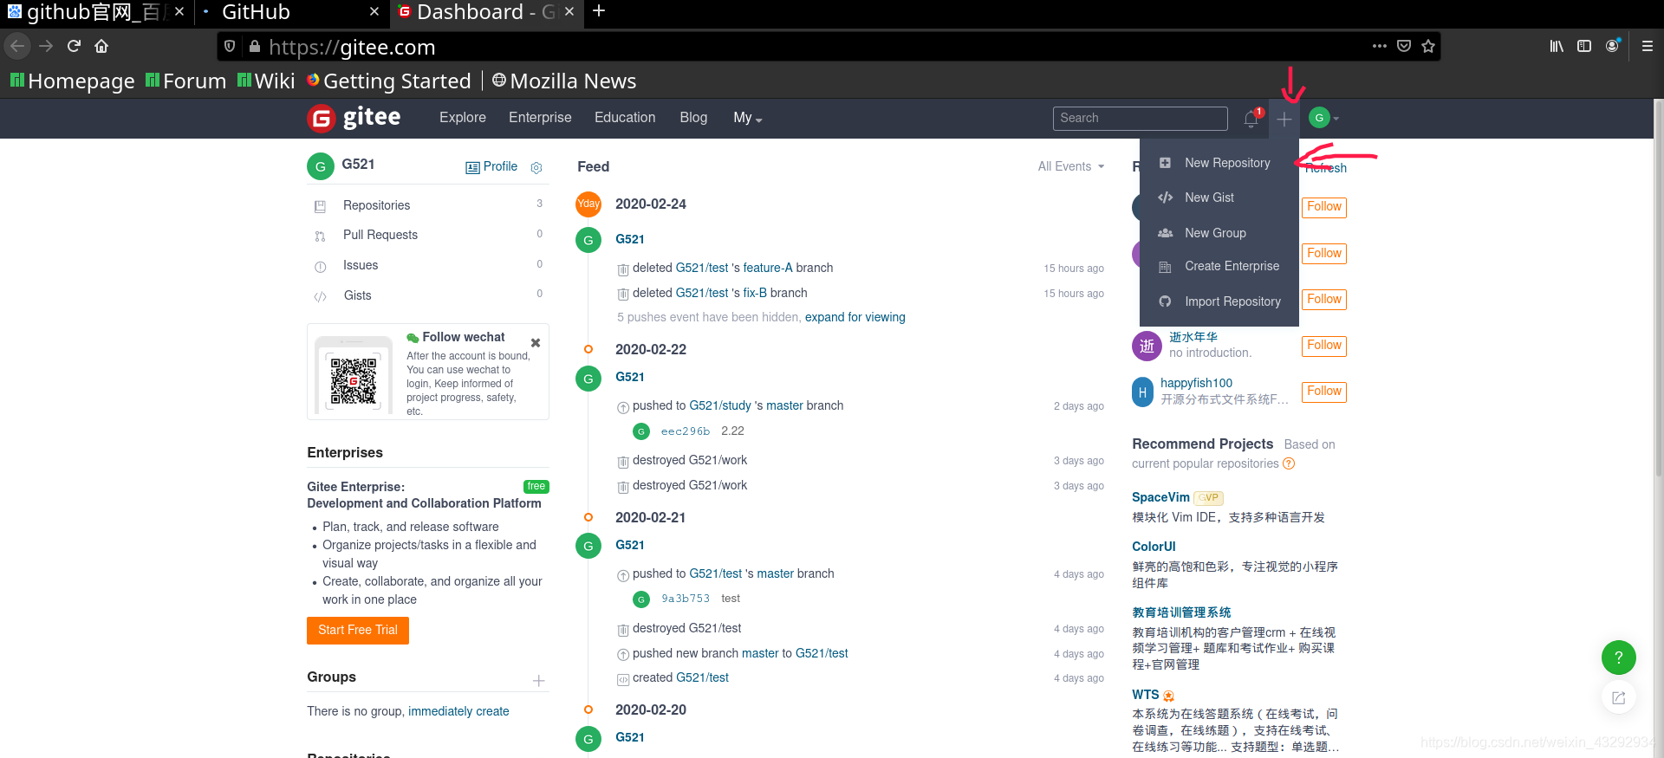Open the help question mark button

point(1618,658)
